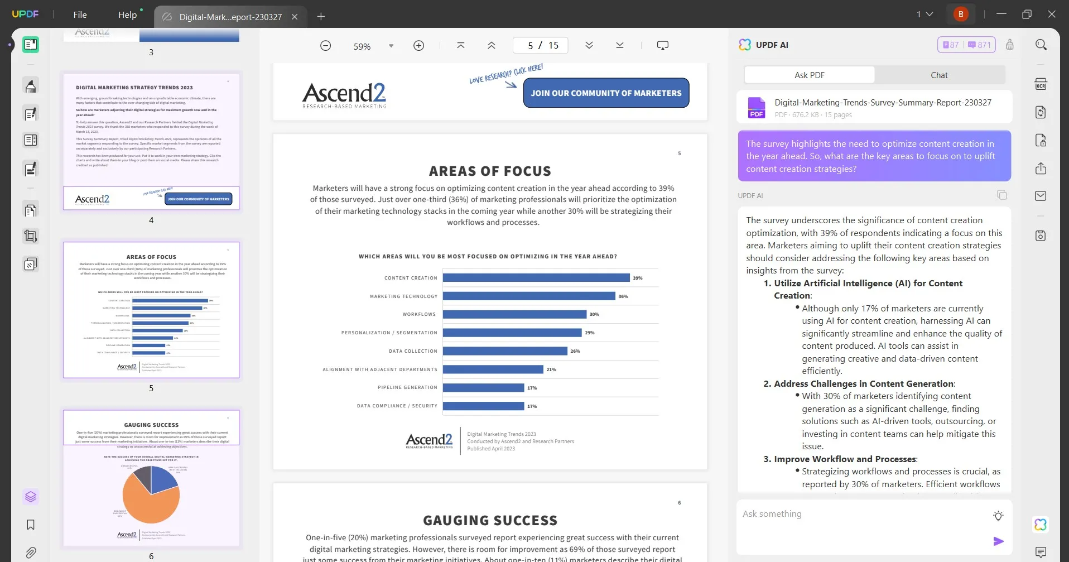Toggle the UPDF AI panel icon
The width and height of the screenshot is (1069, 562).
tap(1041, 525)
